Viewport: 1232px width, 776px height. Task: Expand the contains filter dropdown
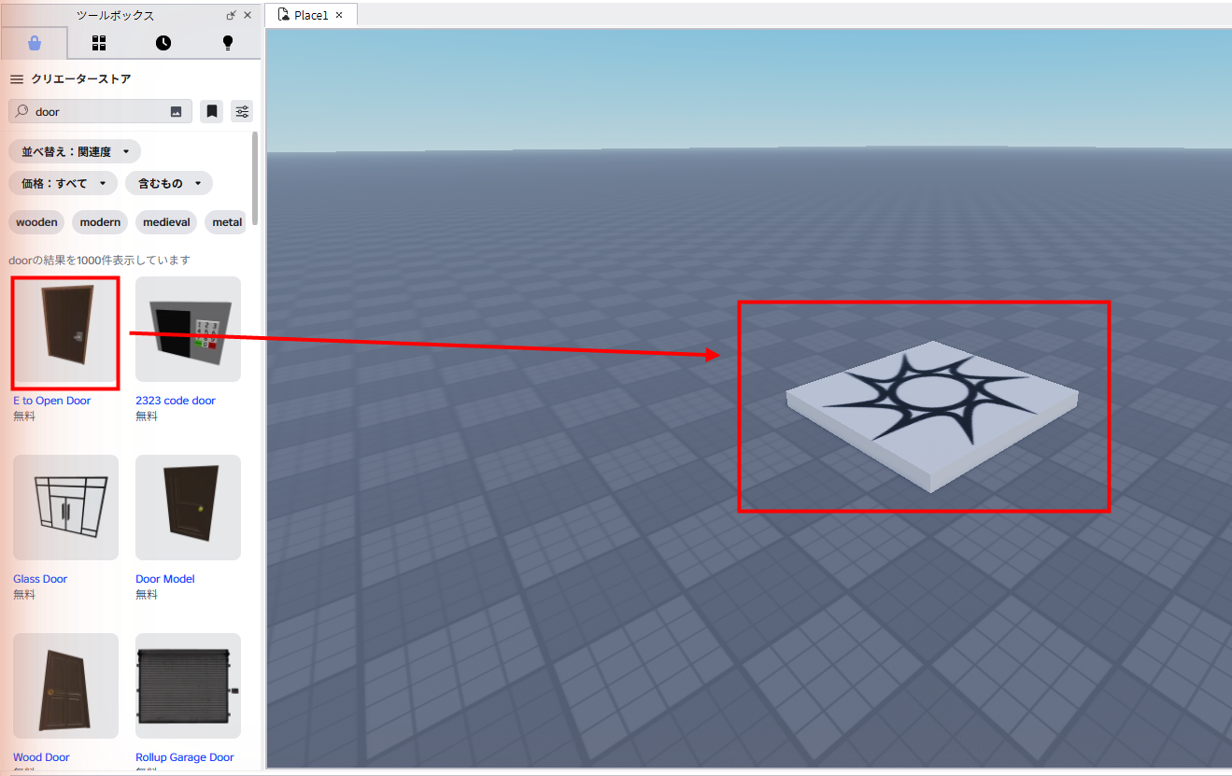(169, 183)
